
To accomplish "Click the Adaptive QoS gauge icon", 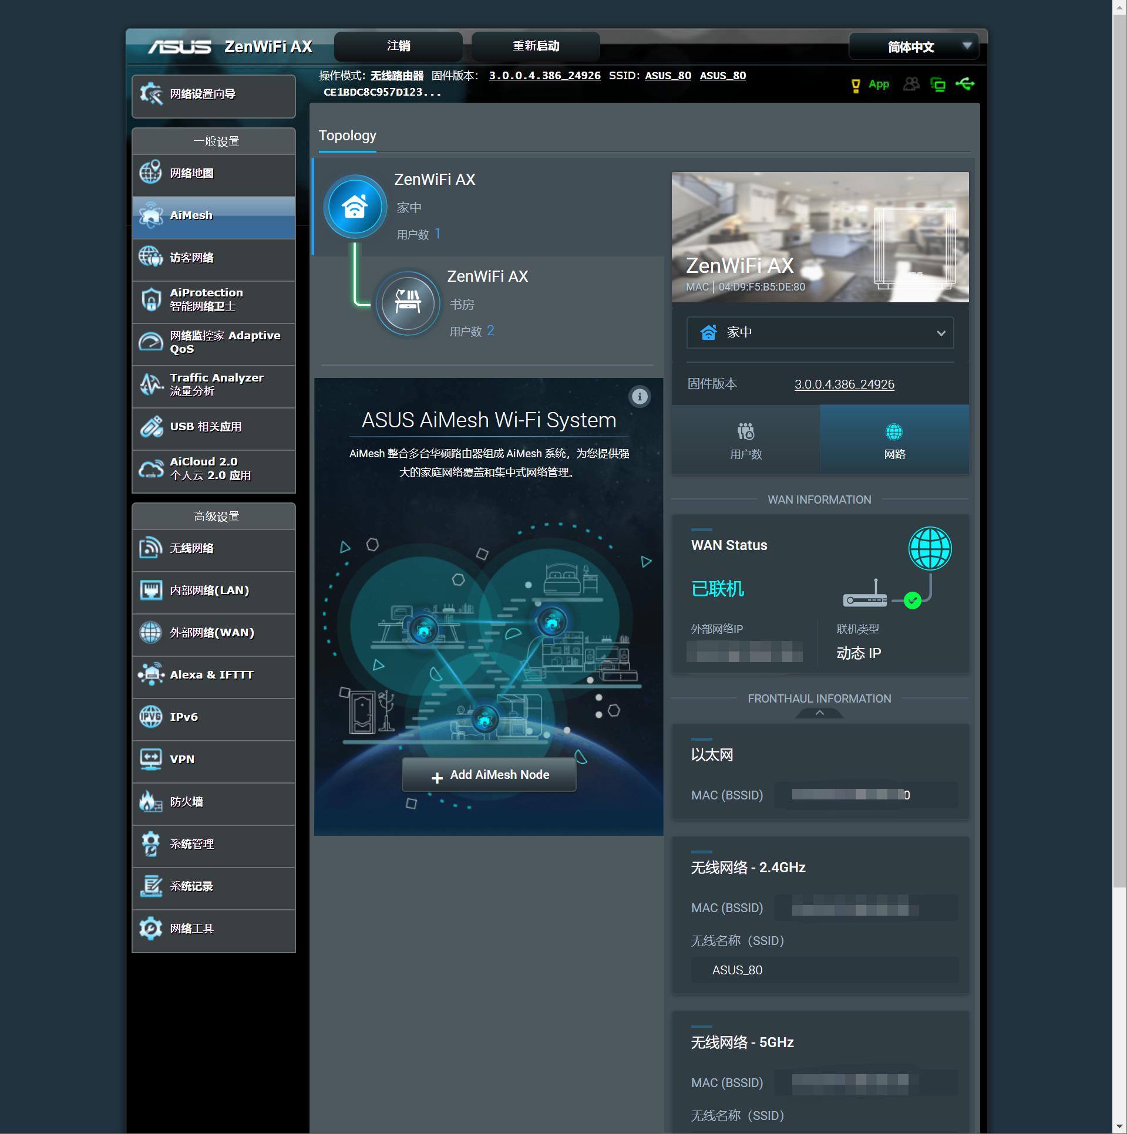I will [x=151, y=342].
